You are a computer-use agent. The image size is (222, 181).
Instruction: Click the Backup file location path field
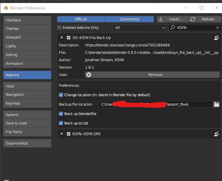point(156,104)
